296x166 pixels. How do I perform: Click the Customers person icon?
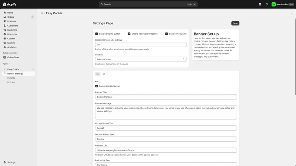[x=4, y=25]
